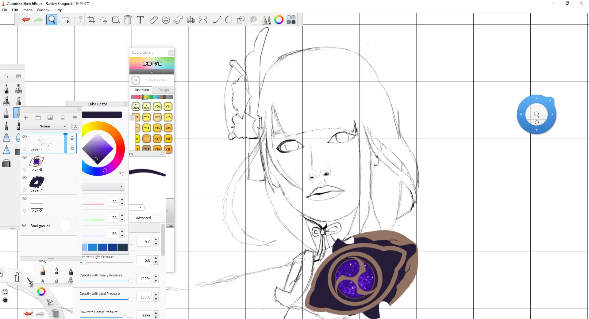Hide the Background layer
589x319 pixels.
pyautogui.click(x=24, y=226)
